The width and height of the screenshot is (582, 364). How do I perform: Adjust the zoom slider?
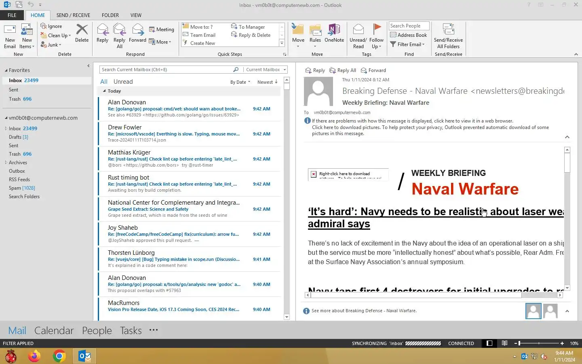(x=520, y=343)
